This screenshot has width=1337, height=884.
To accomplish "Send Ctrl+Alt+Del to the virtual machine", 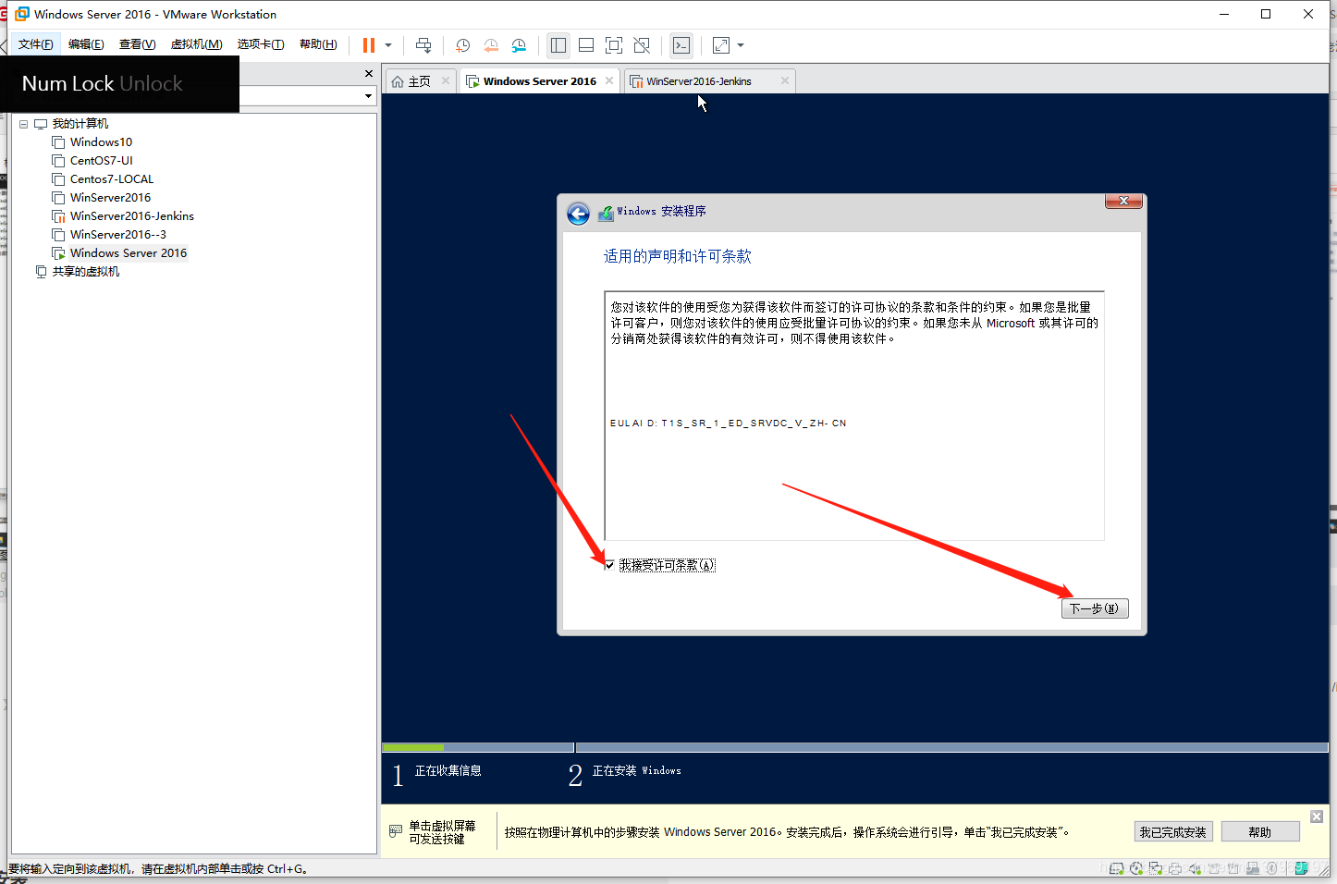I will (423, 45).
